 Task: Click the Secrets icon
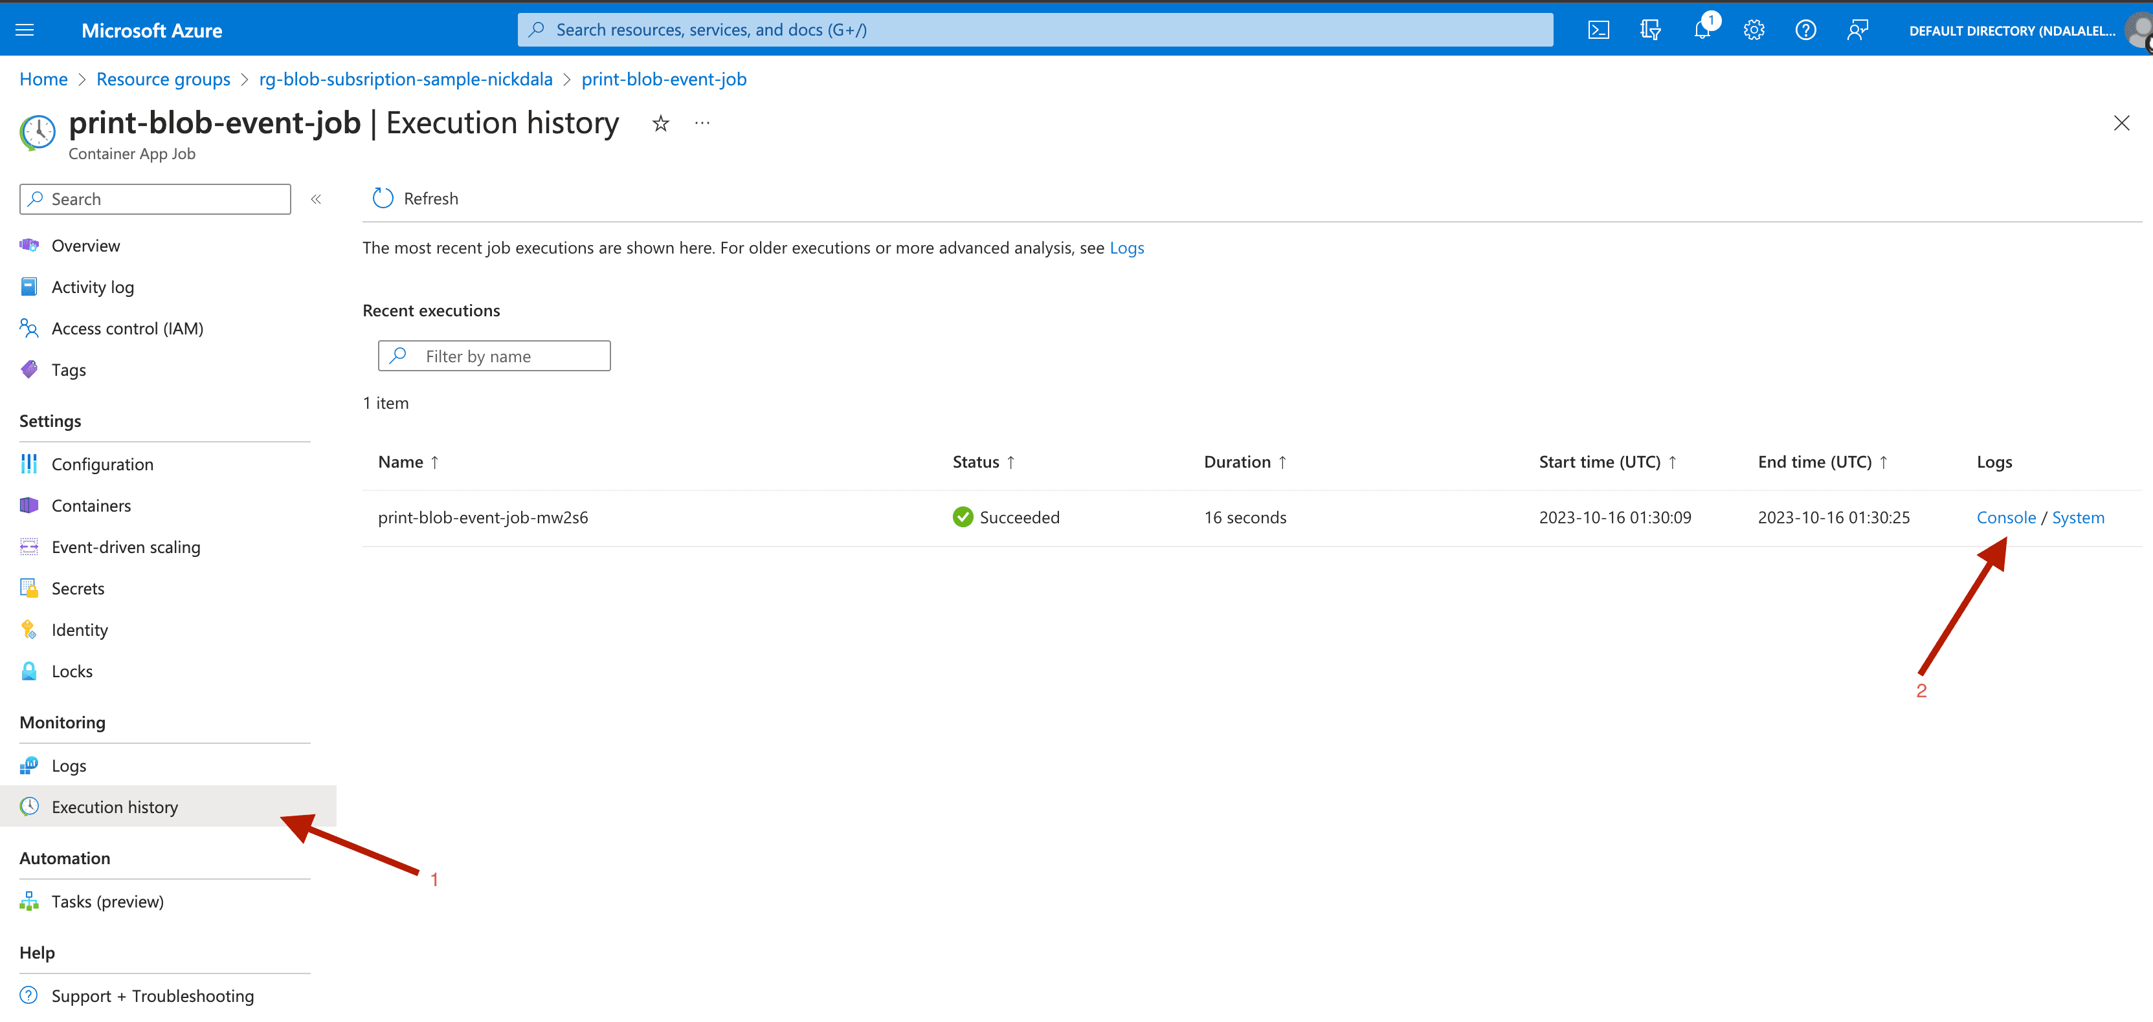point(29,588)
